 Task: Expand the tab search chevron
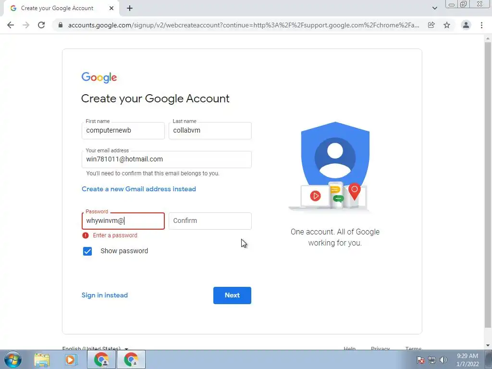434,8
